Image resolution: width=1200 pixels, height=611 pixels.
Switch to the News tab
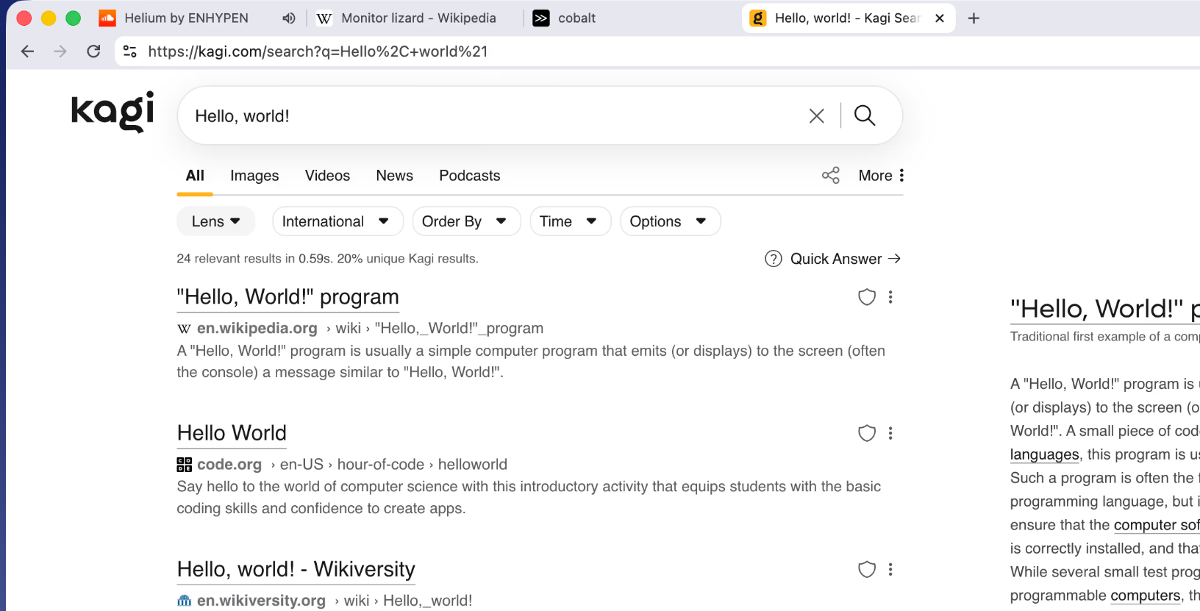(395, 176)
